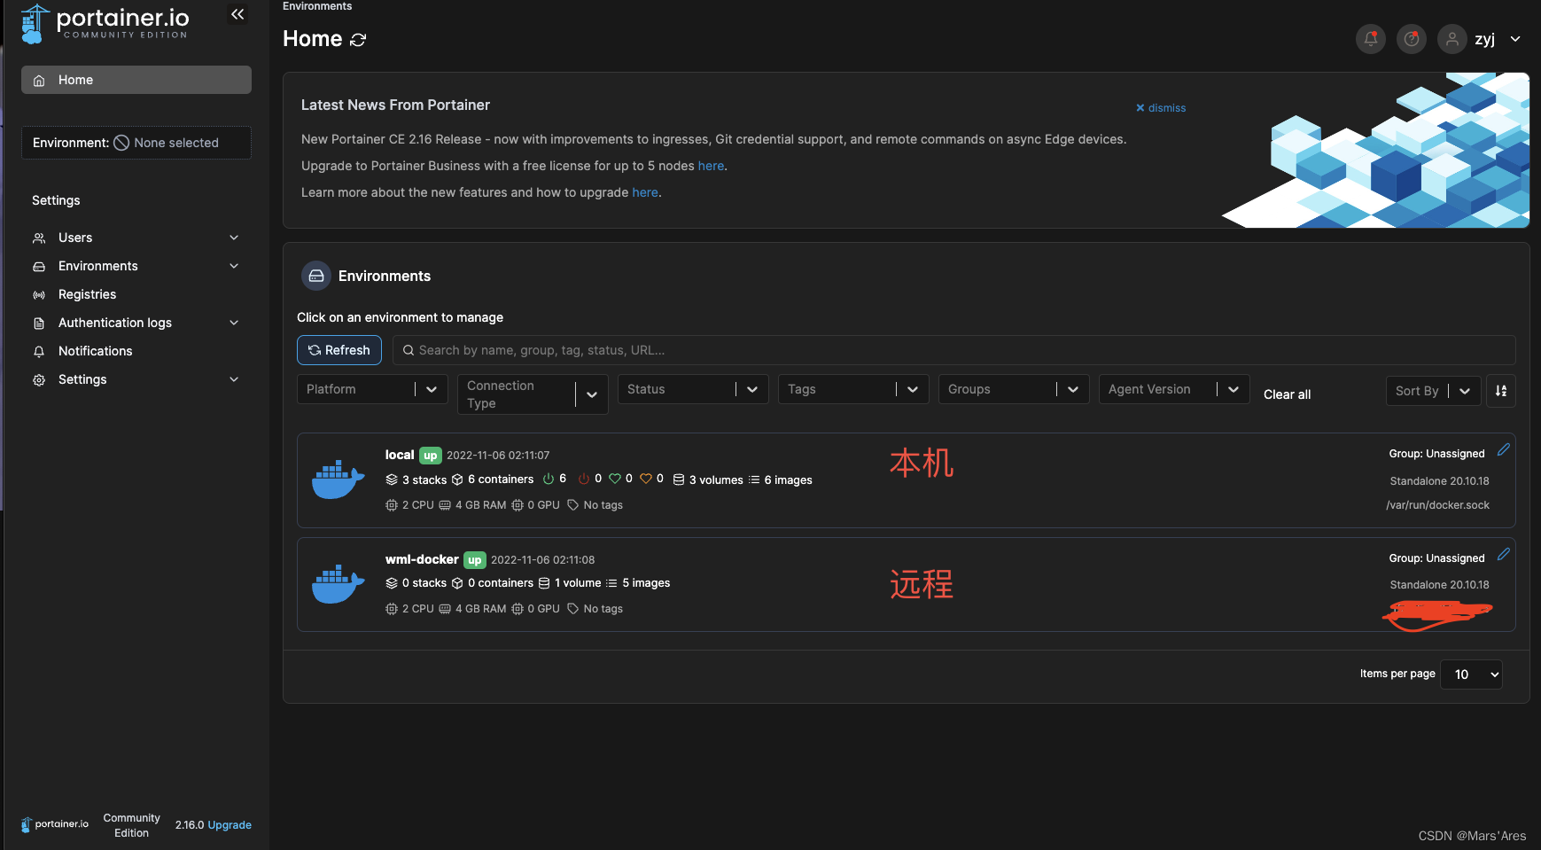This screenshot has height=850, width=1541.
Task: Expand the Authentication logs submenu chevron
Action: point(234,323)
